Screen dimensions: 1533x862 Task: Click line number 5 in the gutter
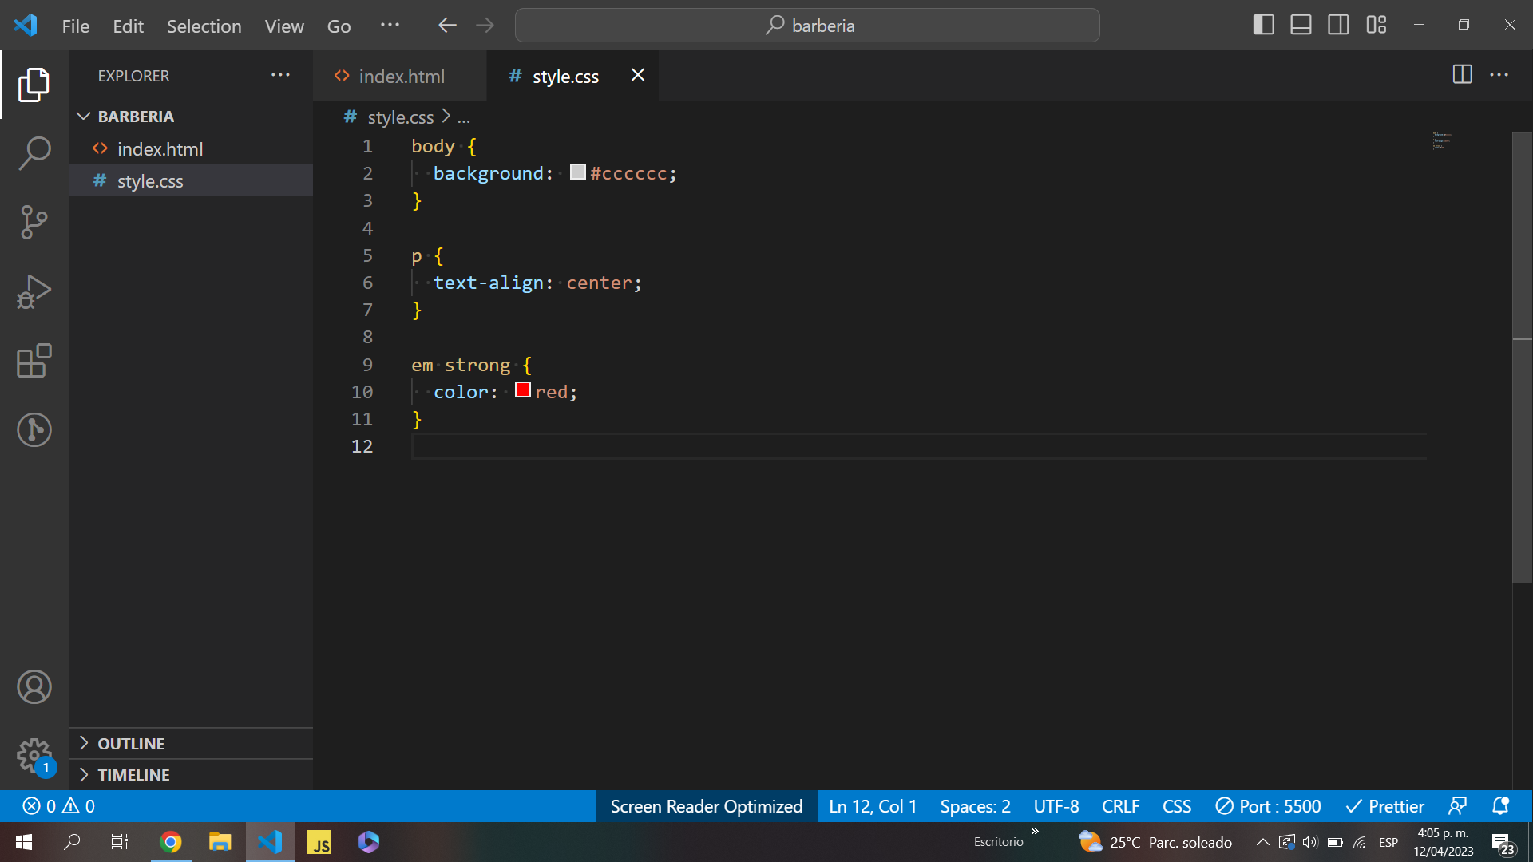tap(367, 255)
